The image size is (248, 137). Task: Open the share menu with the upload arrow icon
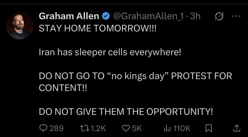point(237,128)
